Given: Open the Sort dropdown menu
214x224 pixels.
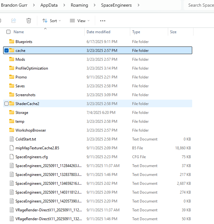Looking at the screenshot, I should 52,21.
